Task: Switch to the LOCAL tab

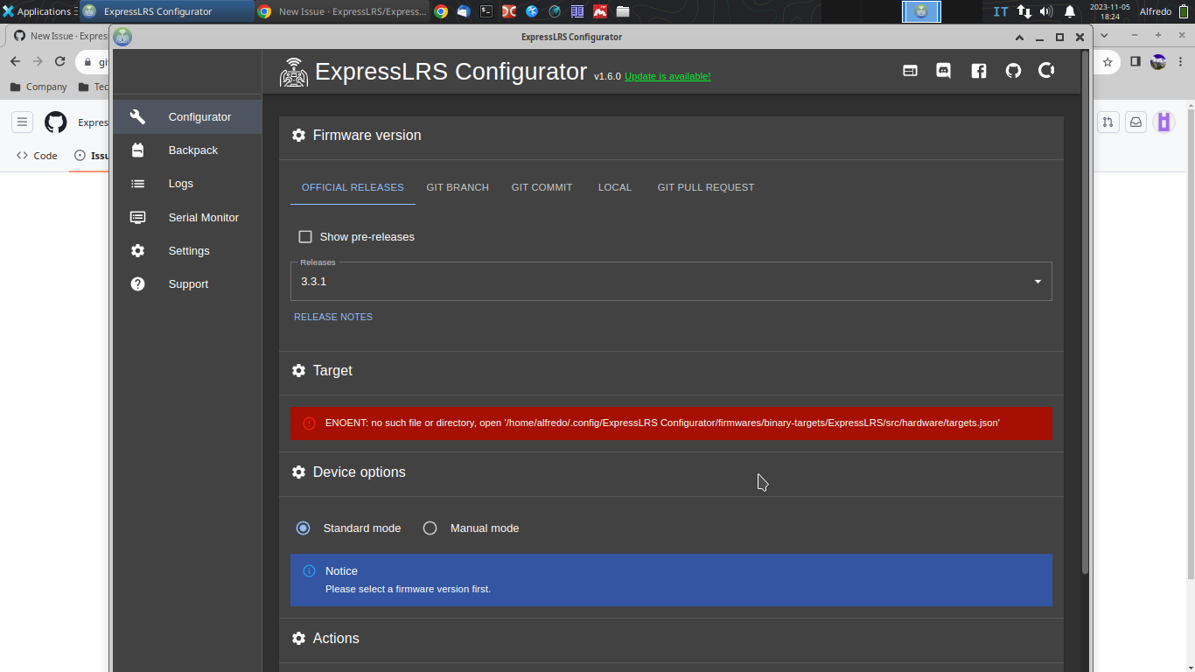Action: 614,186
